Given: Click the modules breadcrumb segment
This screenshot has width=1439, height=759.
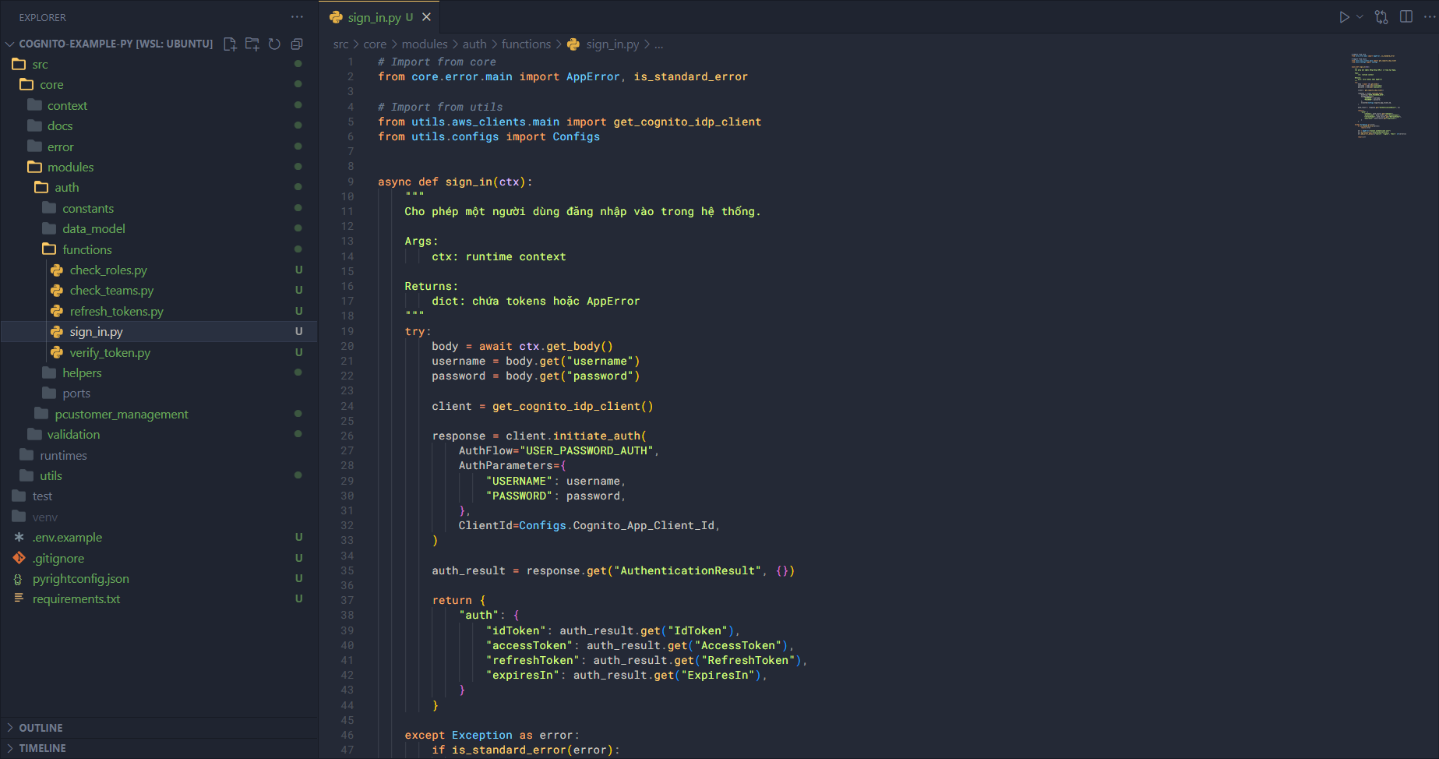Looking at the screenshot, I should [x=425, y=44].
